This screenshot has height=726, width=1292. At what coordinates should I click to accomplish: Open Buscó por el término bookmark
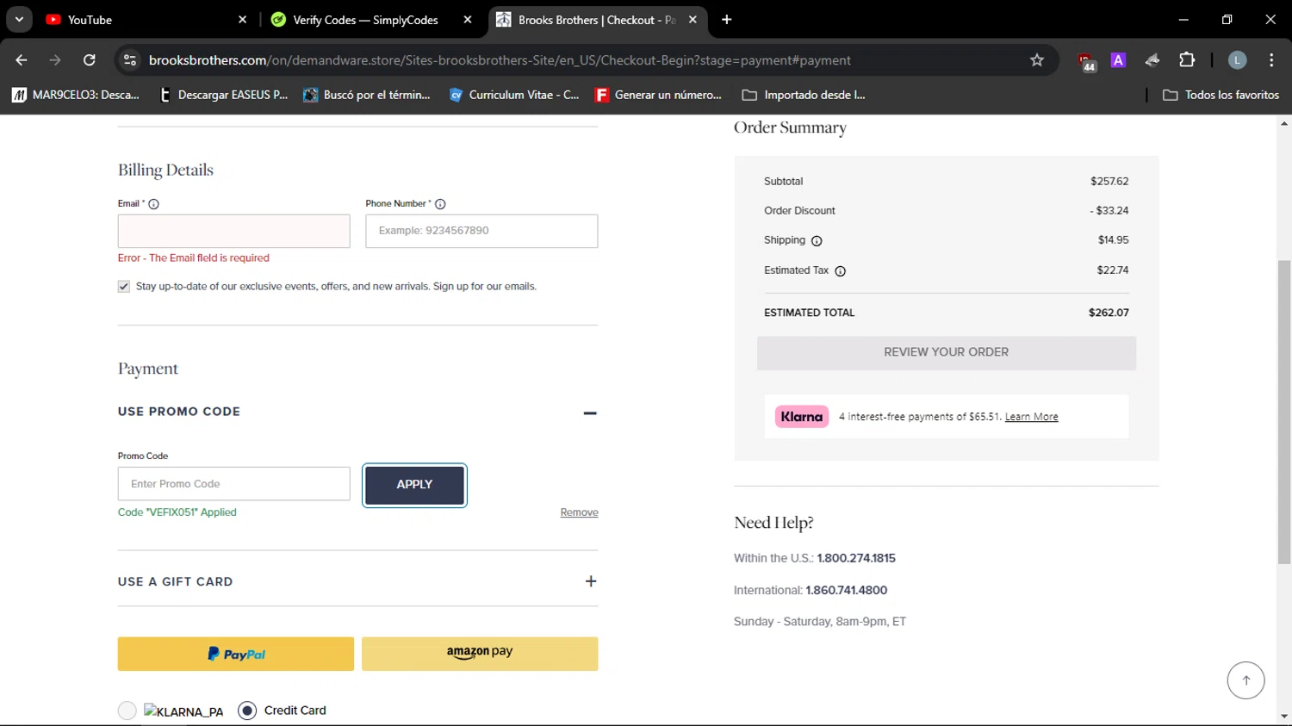coord(367,95)
